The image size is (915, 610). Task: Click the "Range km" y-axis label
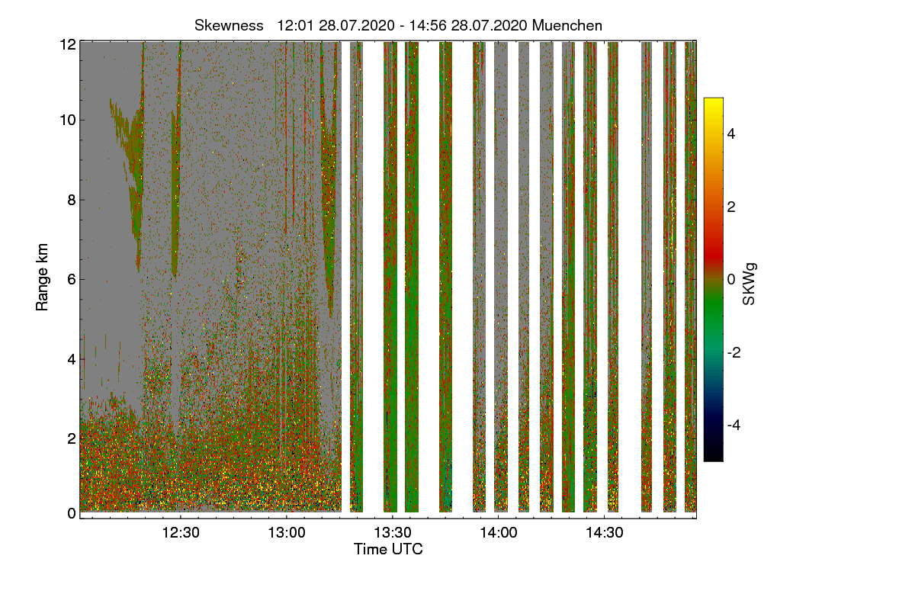pyautogui.click(x=43, y=279)
